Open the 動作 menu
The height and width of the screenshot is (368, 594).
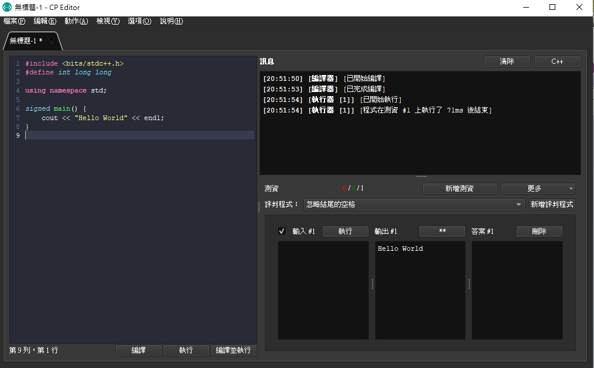click(76, 21)
